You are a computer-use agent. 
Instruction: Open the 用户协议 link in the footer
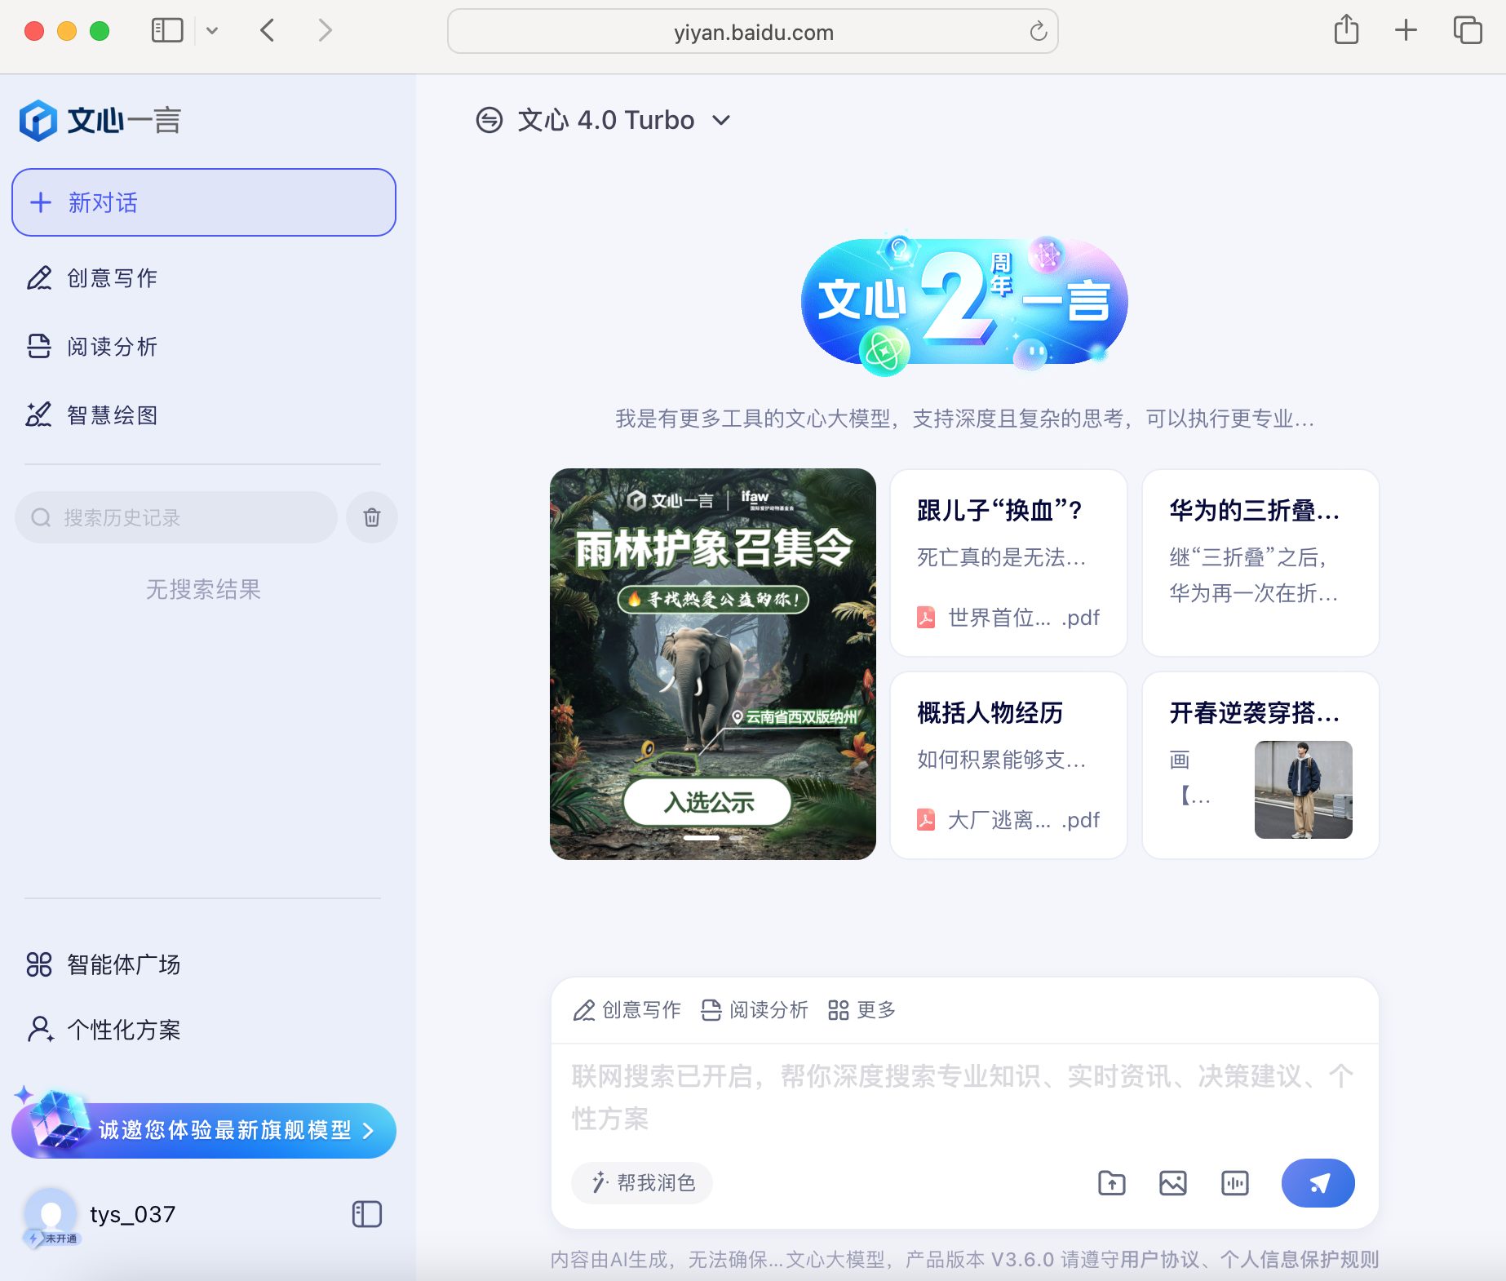tap(1161, 1260)
